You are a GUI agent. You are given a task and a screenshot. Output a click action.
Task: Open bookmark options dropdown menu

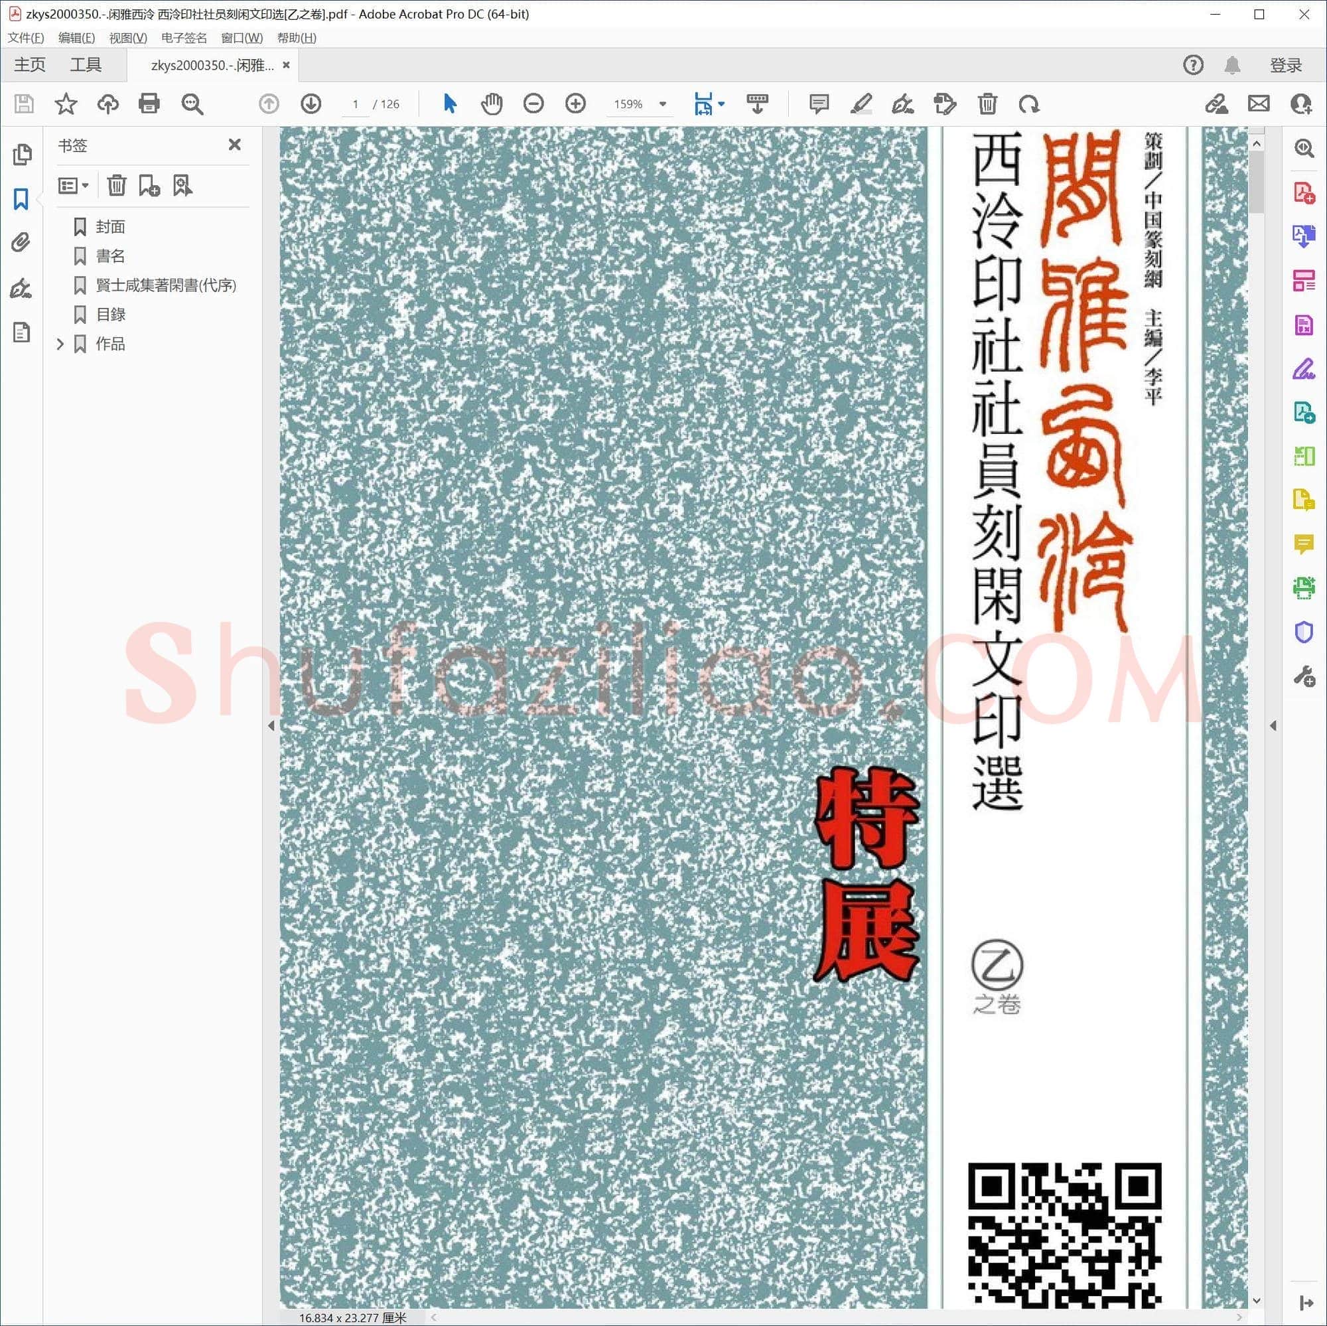(74, 186)
